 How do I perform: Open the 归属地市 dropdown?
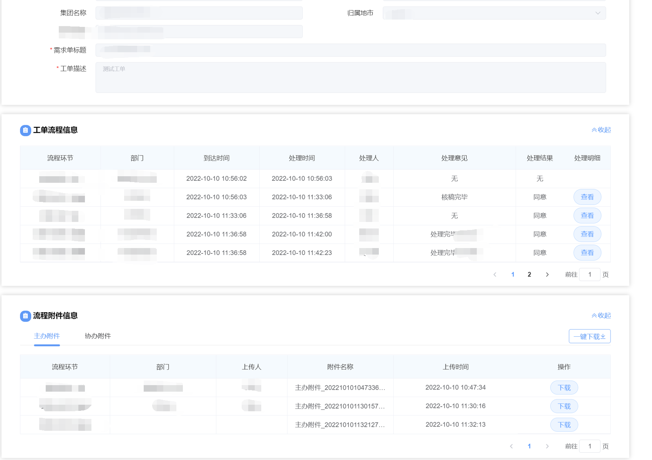494,13
